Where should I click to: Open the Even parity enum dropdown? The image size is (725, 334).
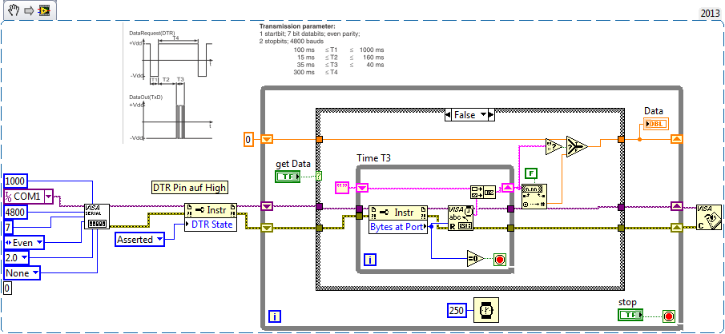click(x=39, y=242)
